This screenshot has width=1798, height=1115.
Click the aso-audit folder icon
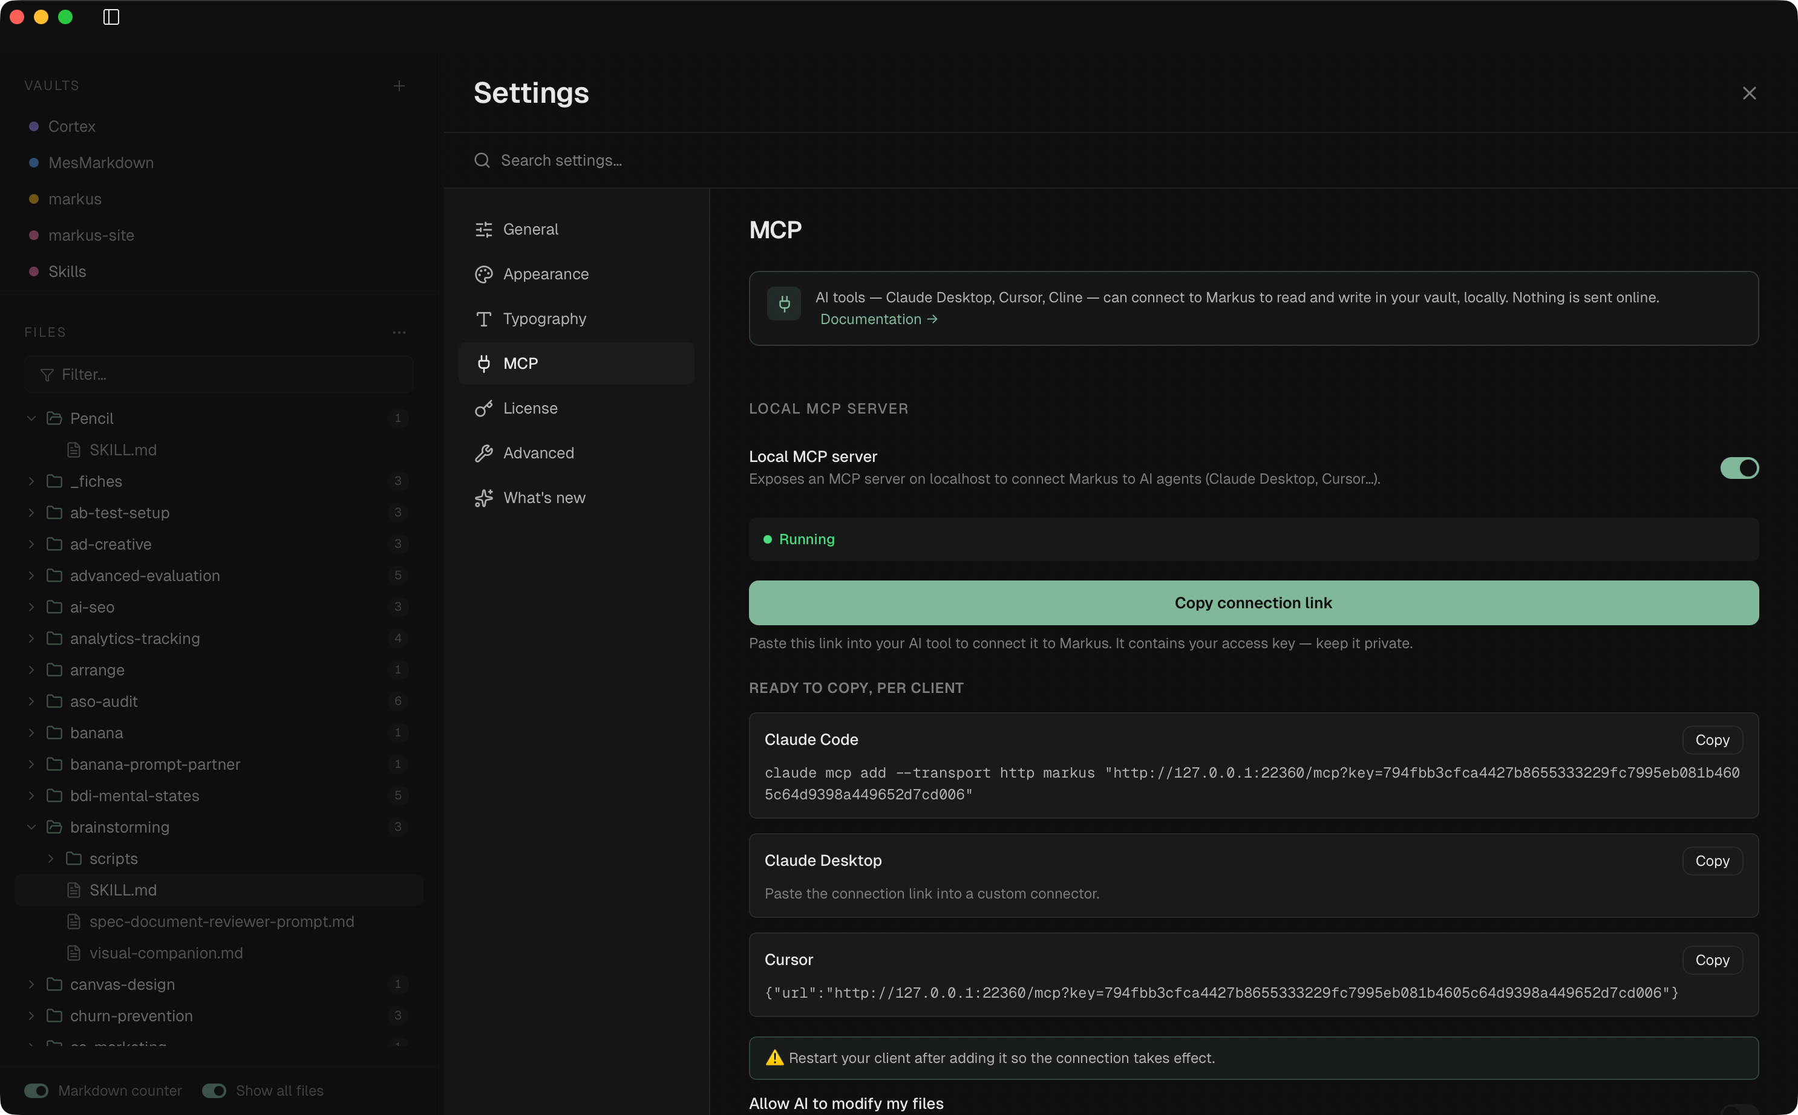click(54, 701)
